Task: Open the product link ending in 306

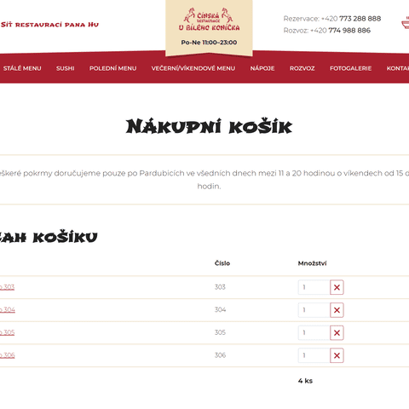Action: point(8,355)
